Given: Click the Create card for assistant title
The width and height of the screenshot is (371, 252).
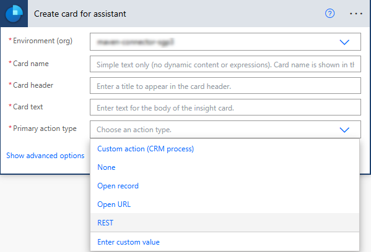Looking at the screenshot, I should coord(80,14).
